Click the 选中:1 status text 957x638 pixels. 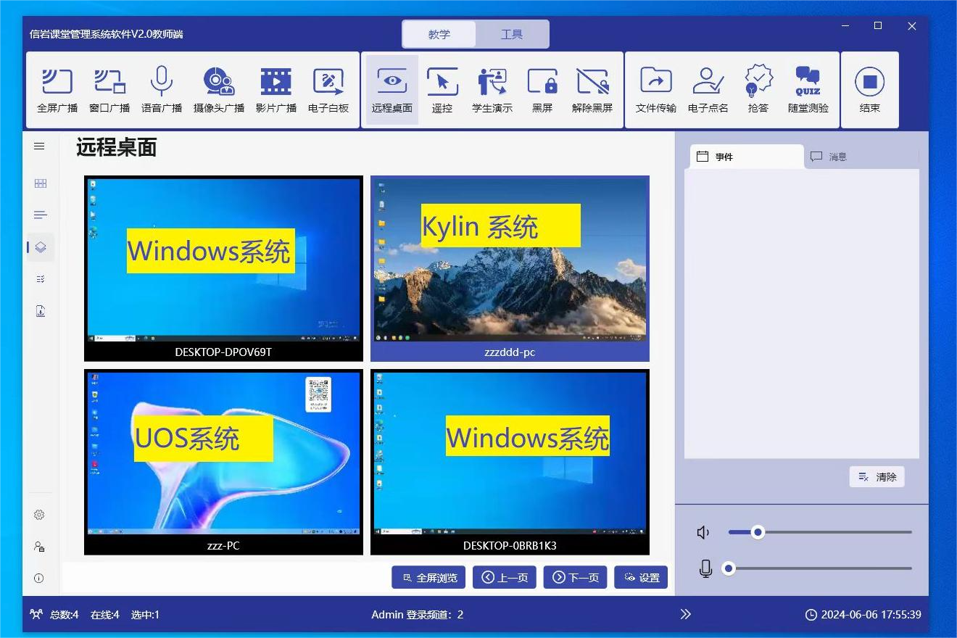(x=145, y=615)
